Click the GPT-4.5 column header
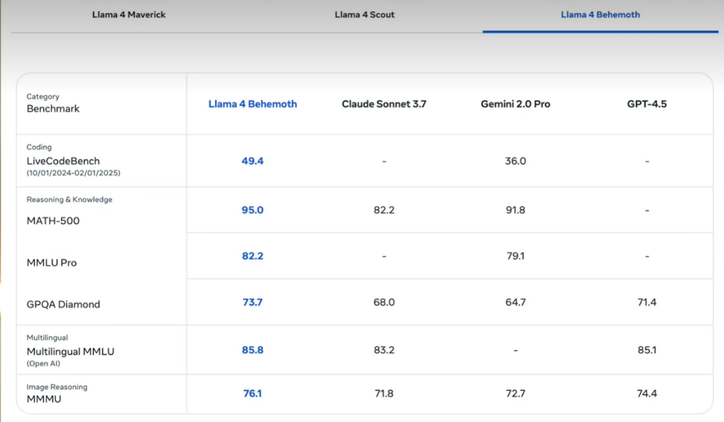The image size is (724, 422). [x=647, y=104]
